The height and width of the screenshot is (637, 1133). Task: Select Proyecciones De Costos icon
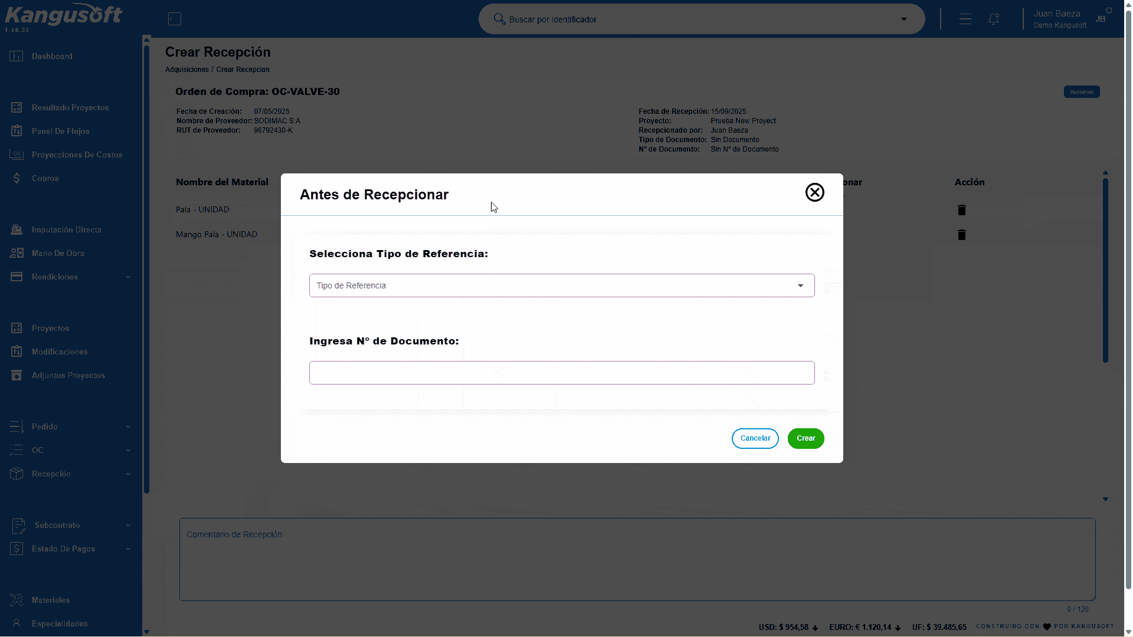(17, 155)
